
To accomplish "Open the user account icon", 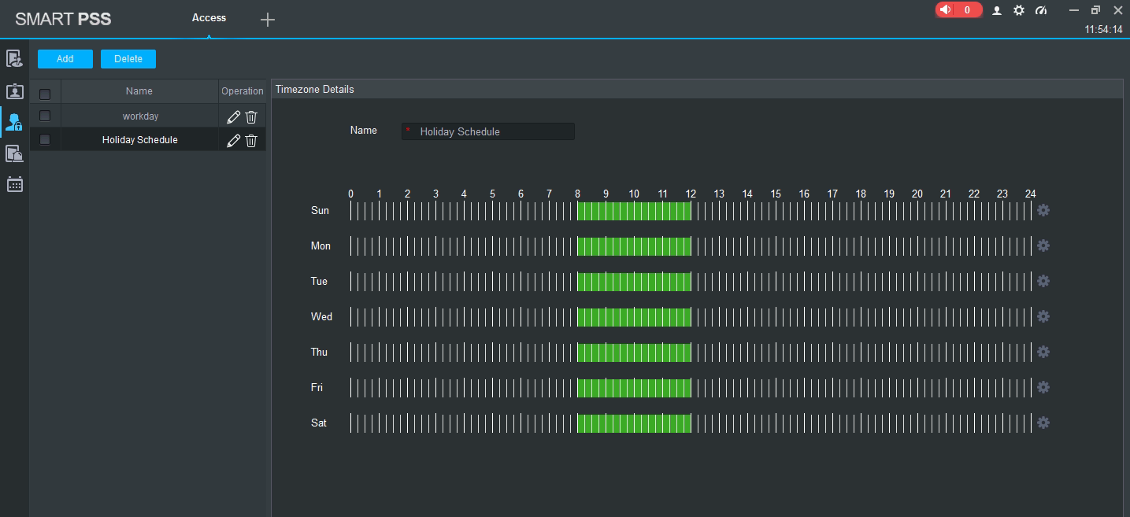I will pos(997,10).
